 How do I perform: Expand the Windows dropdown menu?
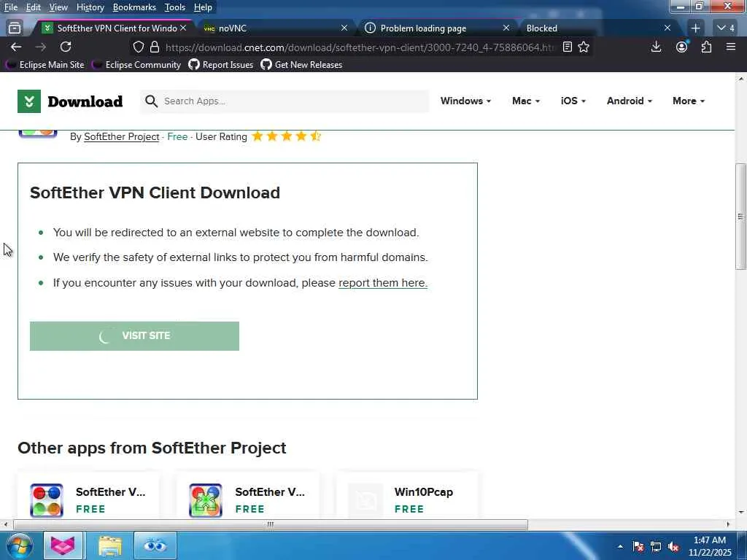(x=465, y=101)
